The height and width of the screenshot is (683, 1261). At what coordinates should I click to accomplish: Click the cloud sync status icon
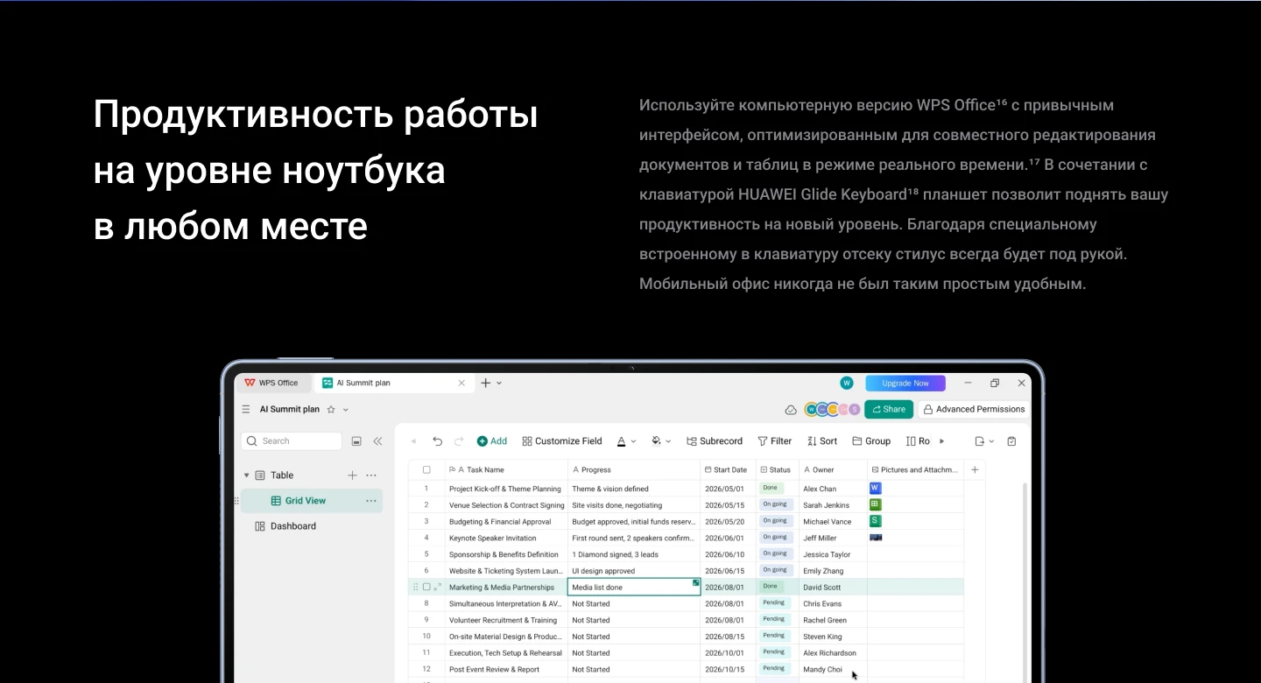point(791,409)
